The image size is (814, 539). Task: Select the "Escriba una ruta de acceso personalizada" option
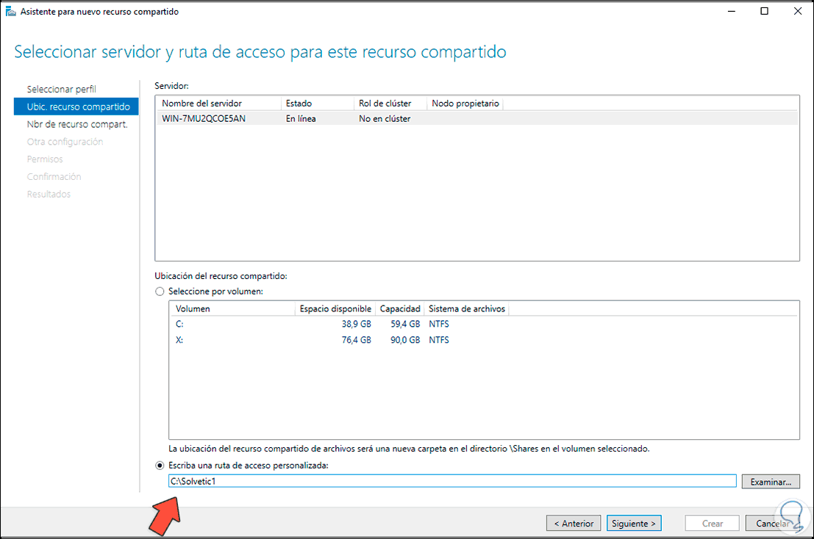click(160, 465)
